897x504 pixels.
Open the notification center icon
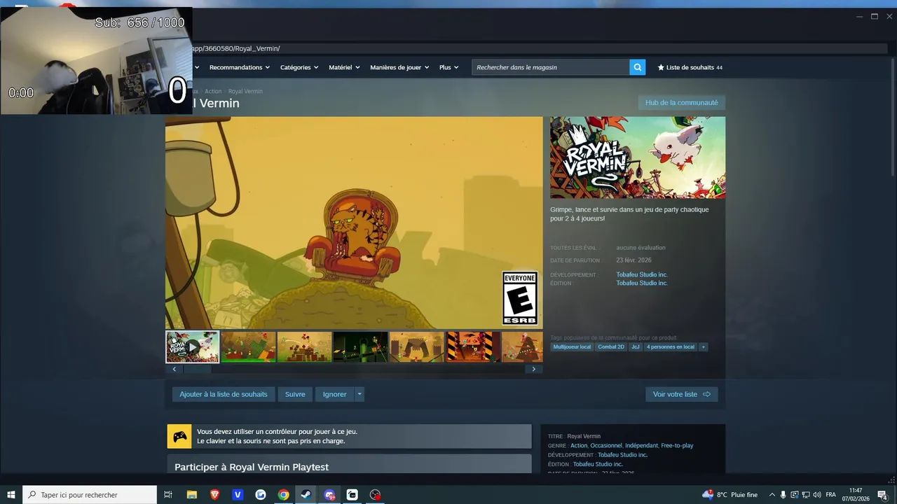tap(883, 495)
